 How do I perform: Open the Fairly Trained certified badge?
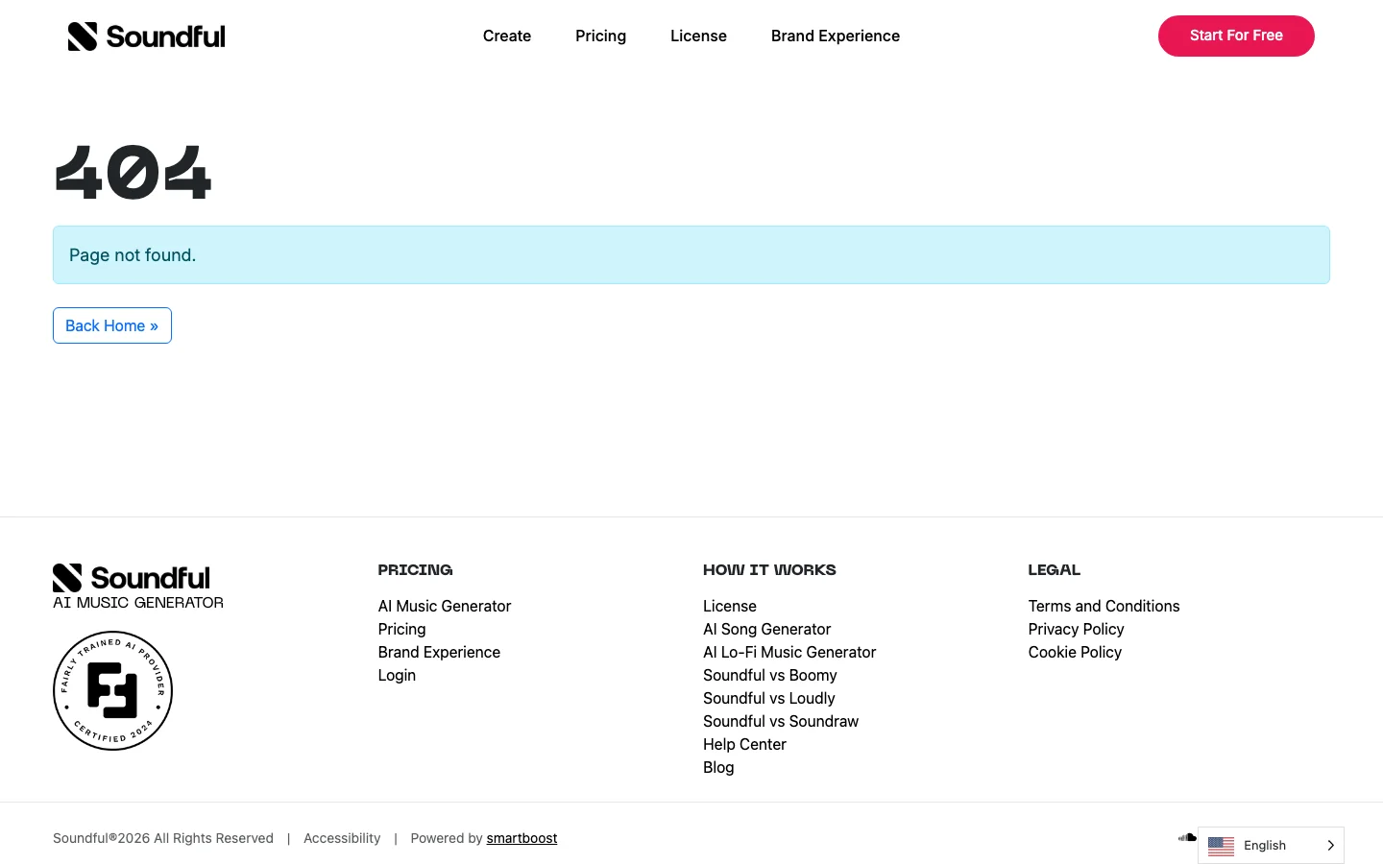point(112,691)
